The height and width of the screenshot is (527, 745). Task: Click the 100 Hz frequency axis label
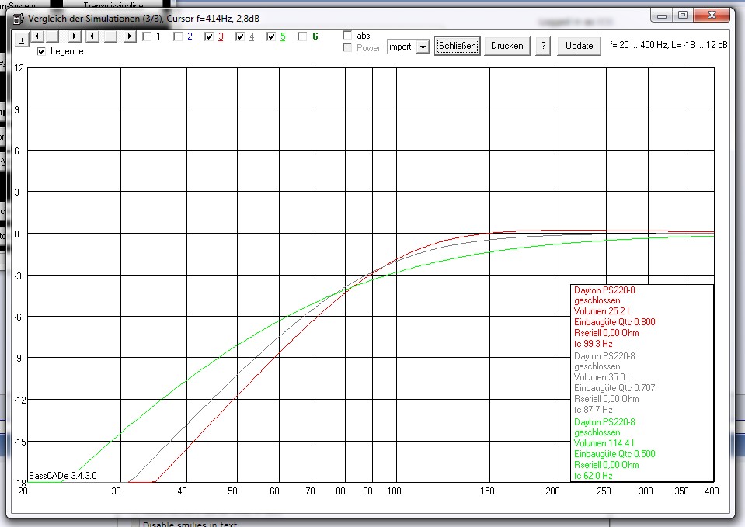click(x=394, y=491)
